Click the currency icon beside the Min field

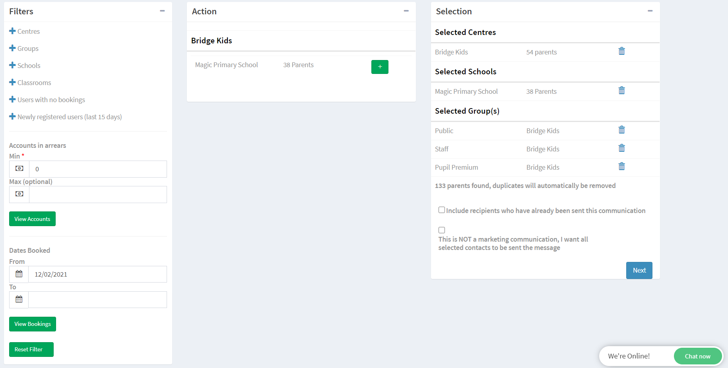tap(19, 169)
